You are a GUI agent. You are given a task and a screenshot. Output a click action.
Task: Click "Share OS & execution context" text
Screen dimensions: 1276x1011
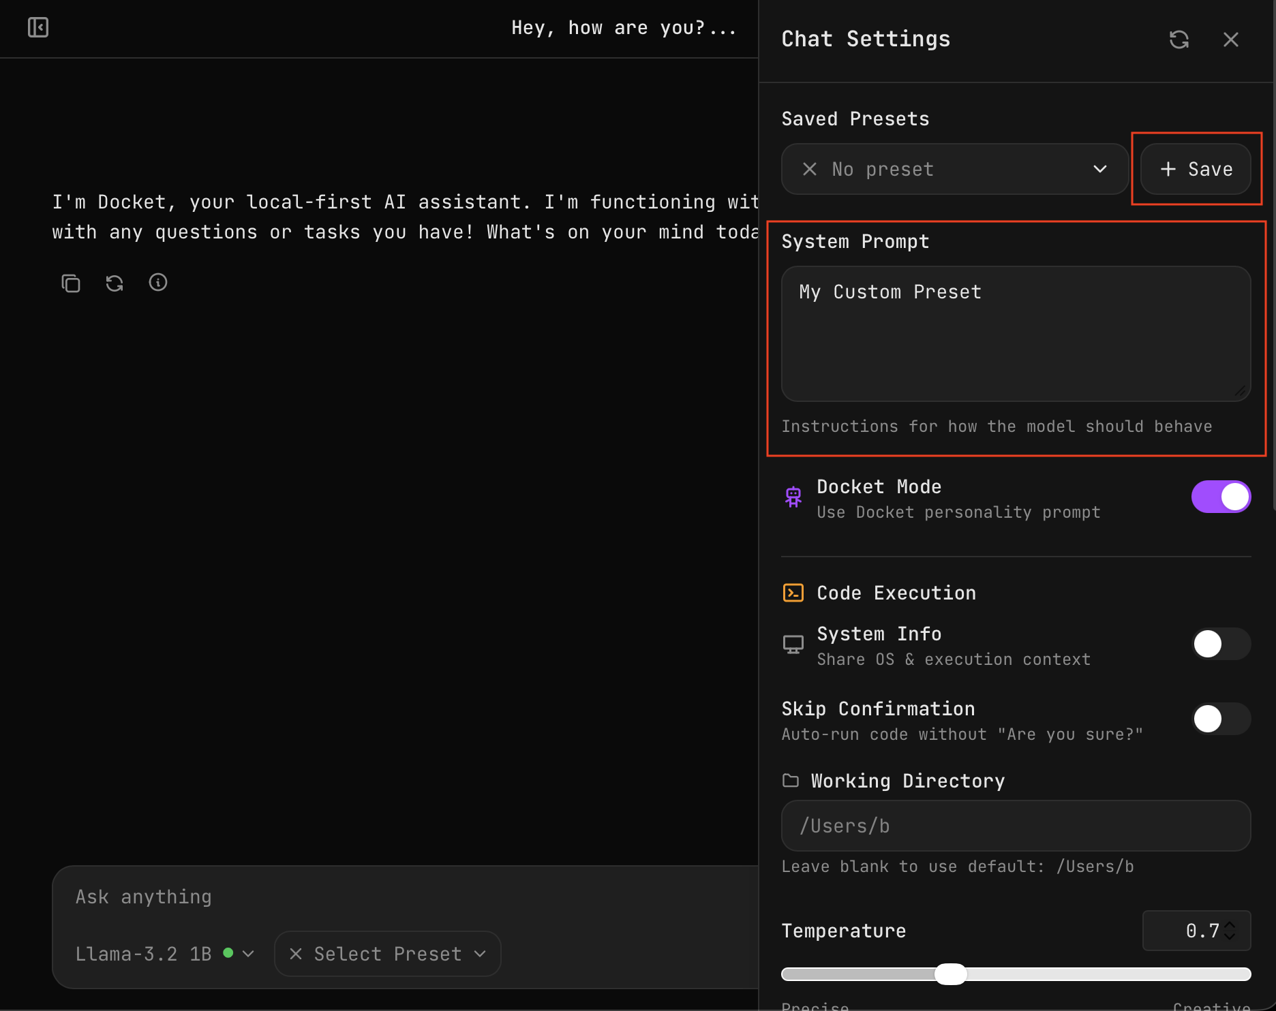pos(954,659)
